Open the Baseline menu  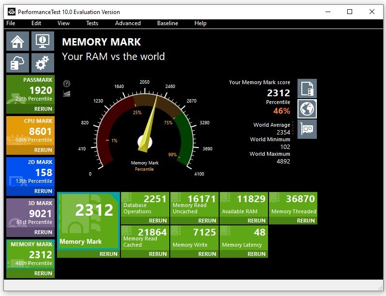[x=168, y=23]
